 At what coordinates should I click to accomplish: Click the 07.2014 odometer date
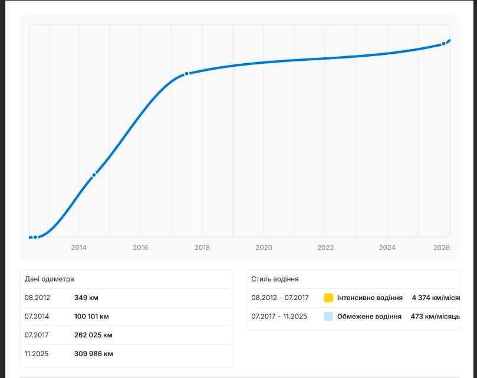tap(37, 317)
